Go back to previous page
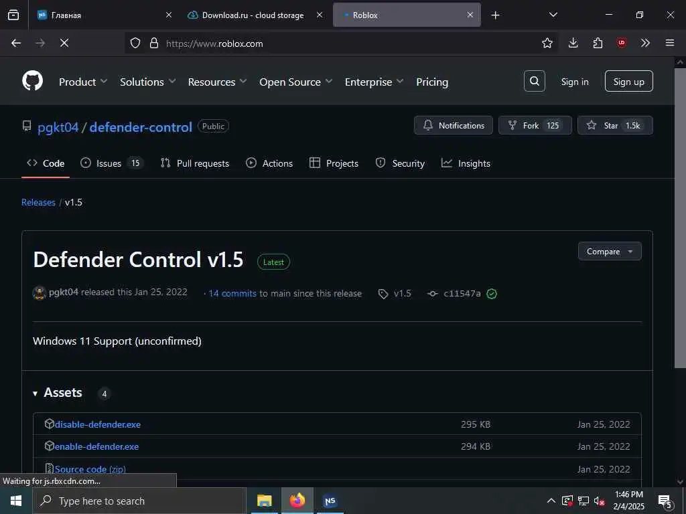The height and width of the screenshot is (514, 686). point(16,43)
